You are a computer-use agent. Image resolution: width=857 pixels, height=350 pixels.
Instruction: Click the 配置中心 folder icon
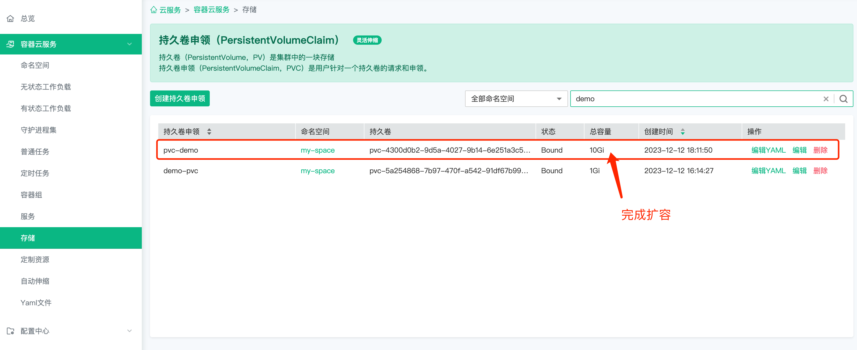[x=10, y=331]
